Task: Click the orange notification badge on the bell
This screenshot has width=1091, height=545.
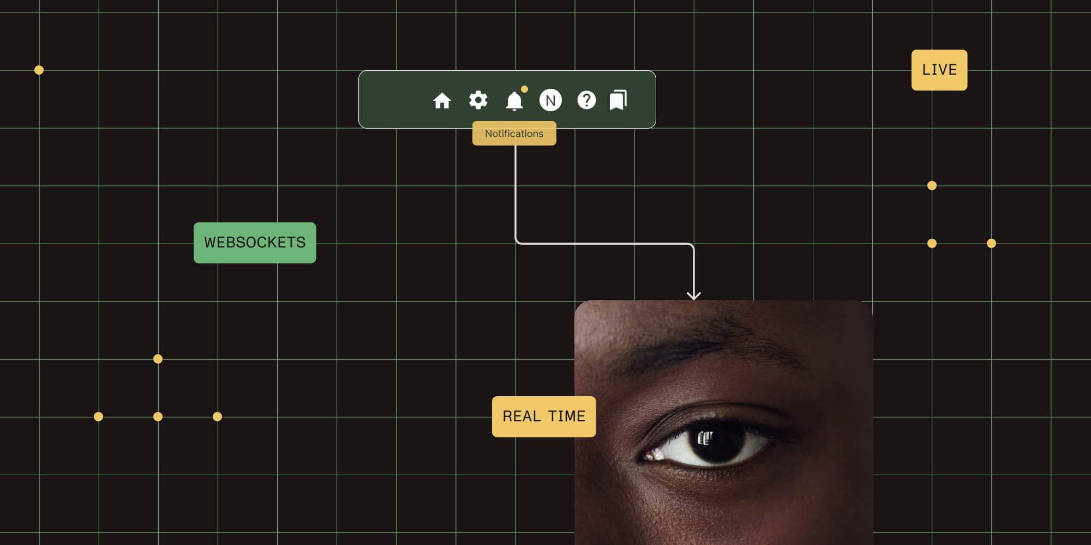Action: (524, 88)
